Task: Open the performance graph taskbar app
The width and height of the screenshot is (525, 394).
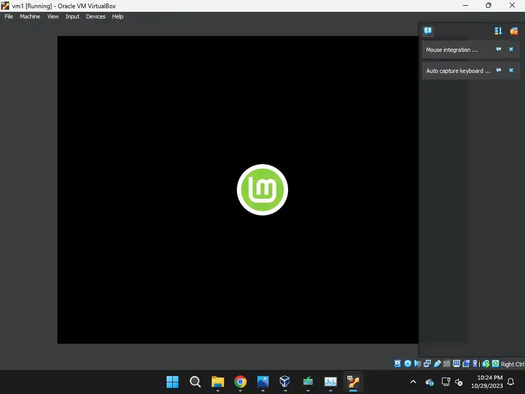Action: (331, 382)
